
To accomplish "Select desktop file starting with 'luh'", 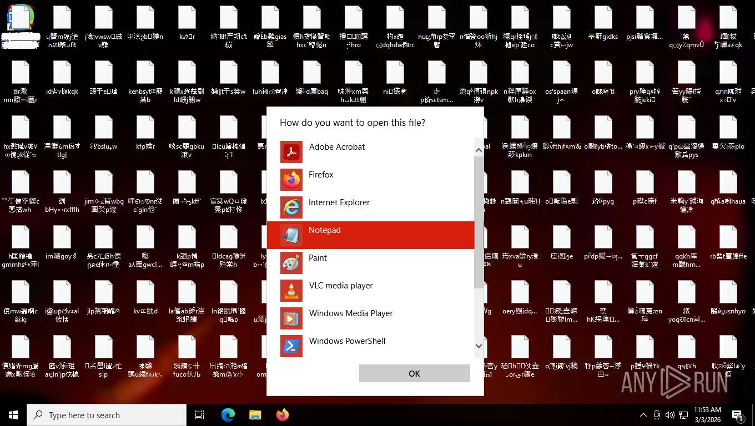I will [x=270, y=78].
